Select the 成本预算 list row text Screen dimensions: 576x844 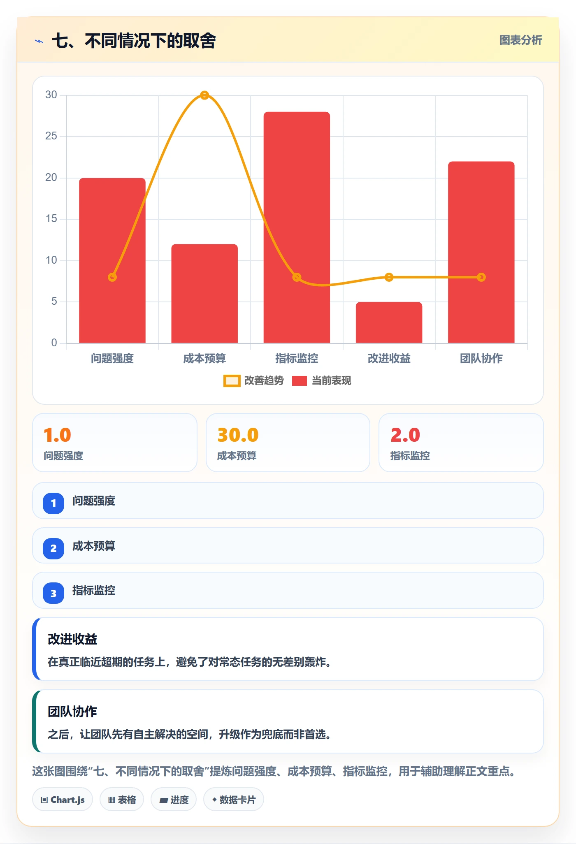[94, 546]
